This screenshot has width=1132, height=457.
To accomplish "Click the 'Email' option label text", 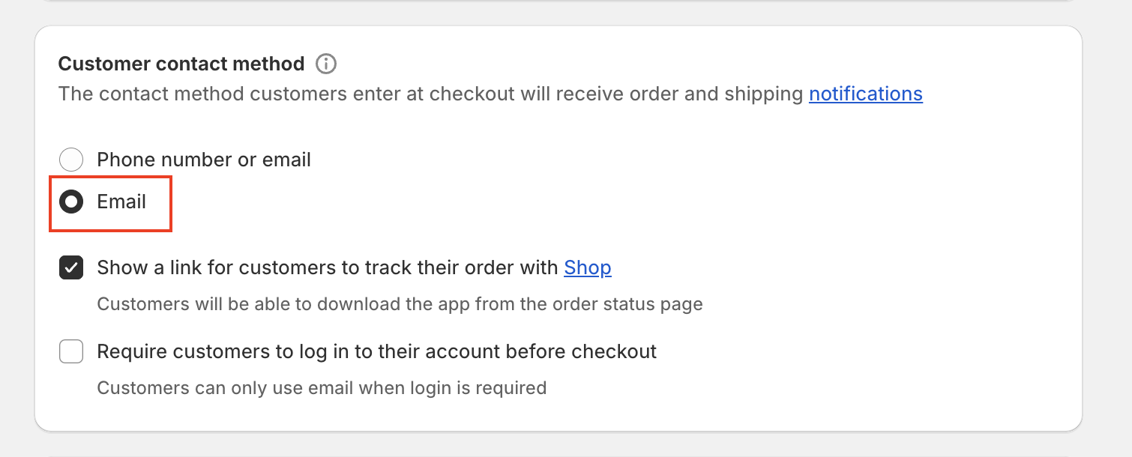I will 121,202.
